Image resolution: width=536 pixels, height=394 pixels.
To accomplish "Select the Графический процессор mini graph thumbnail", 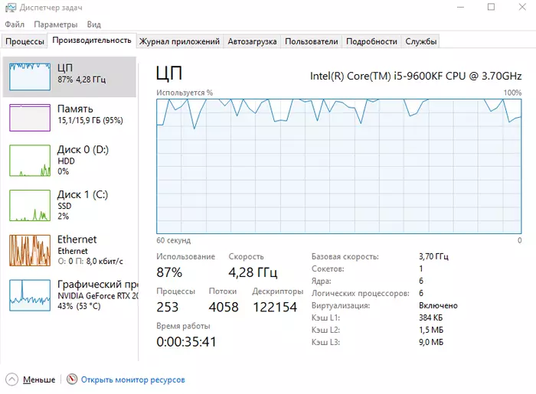I will [30, 295].
